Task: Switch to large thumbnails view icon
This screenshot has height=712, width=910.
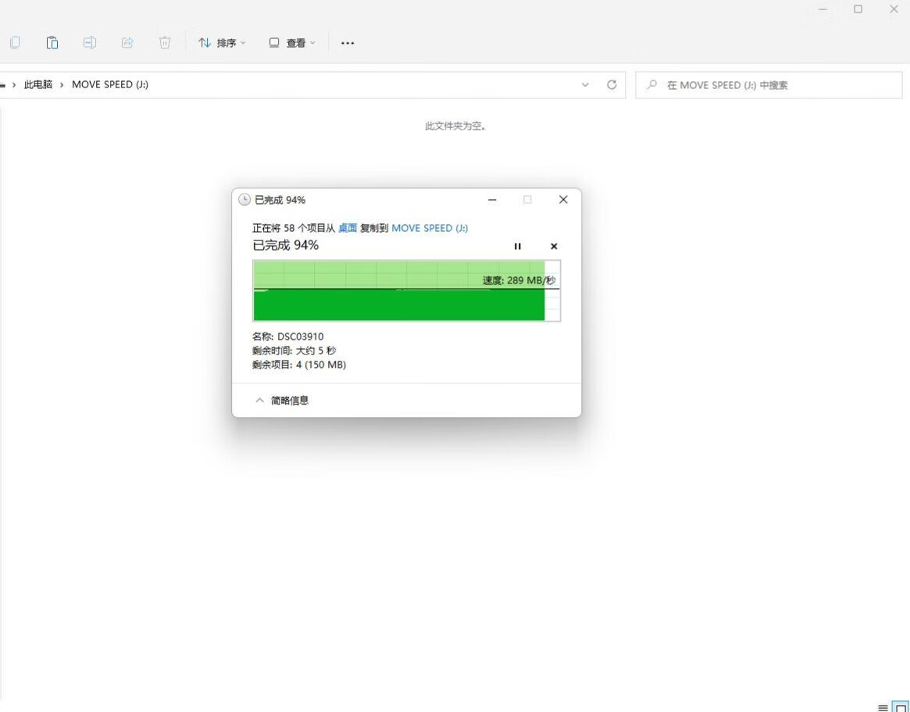Action: tap(901, 707)
